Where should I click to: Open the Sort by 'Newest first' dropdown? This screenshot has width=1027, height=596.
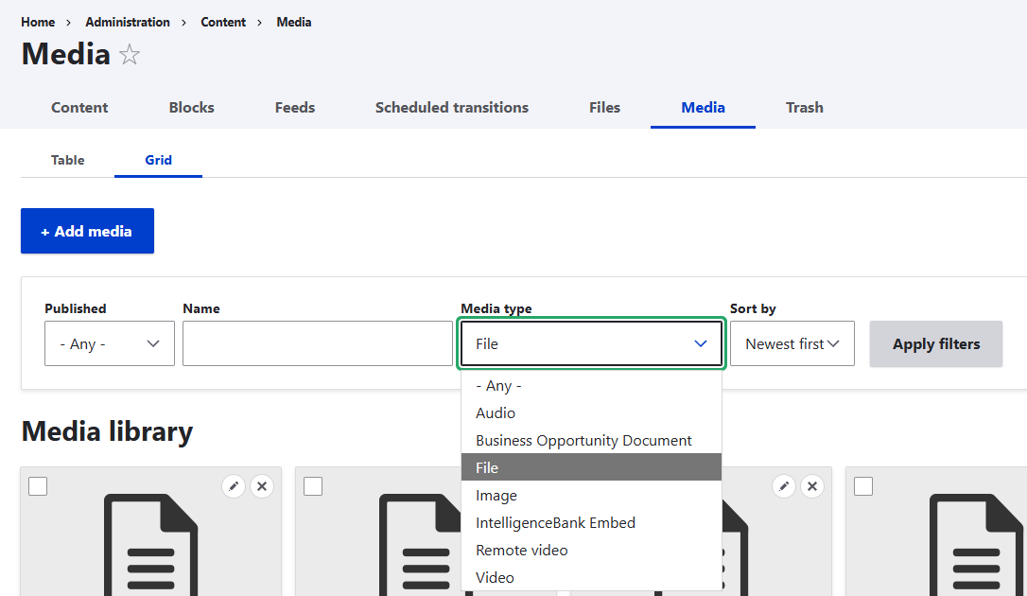click(792, 343)
